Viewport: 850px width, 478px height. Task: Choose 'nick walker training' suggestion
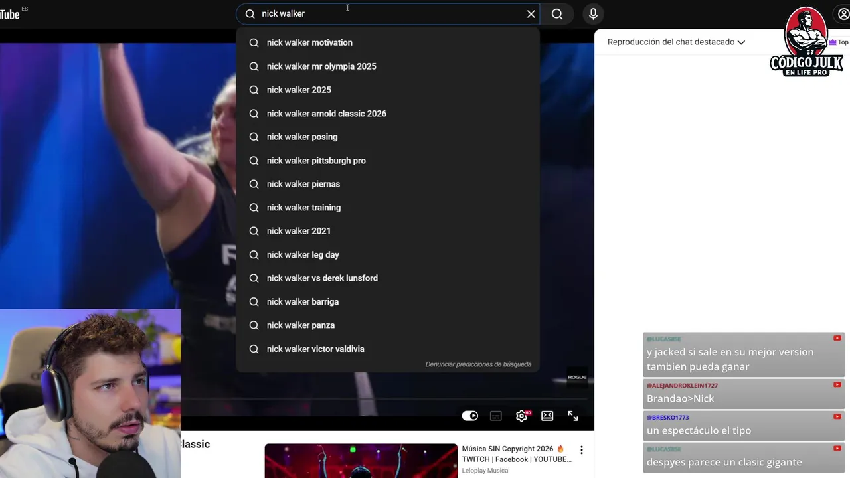388,208
